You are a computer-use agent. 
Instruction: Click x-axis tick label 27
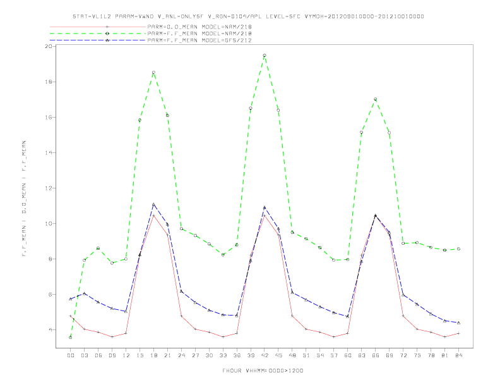pos(195,355)
